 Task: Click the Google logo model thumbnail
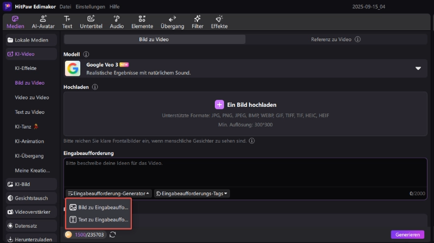click(73, 68)
